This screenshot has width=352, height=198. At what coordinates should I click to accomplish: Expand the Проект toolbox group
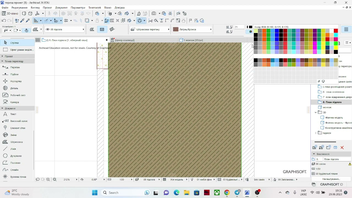click(x=2, y=56)
